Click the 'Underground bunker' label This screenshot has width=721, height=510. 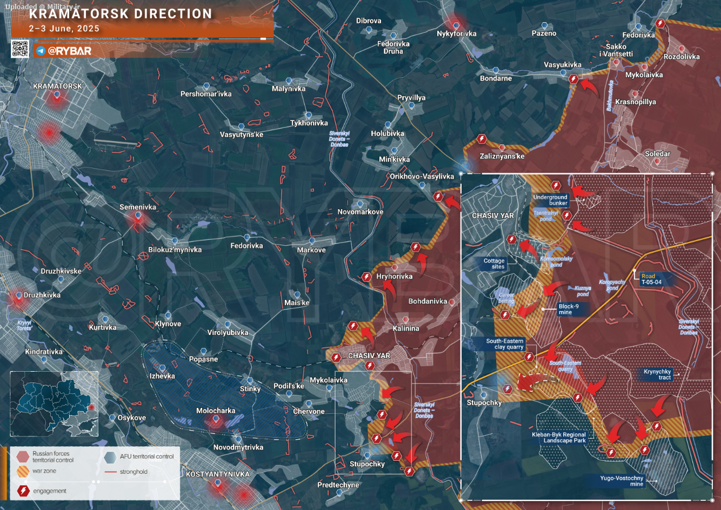[550, 200]
